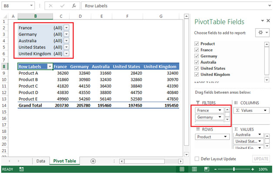
Task: Uncheck the United States field checkbox
Action: 196,68
